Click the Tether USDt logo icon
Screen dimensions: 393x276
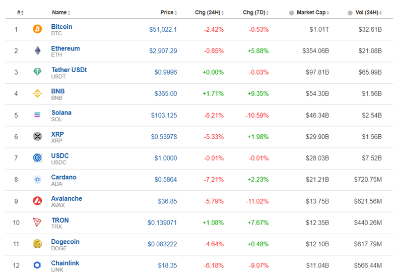pos(37,72)
